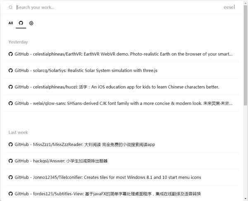Open the fordes123/Subtitles-View GitHub result
This screenshot has width=248, height=201.
click(122, 194)
